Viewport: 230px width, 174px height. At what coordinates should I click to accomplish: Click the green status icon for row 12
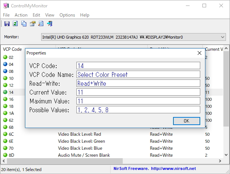click(x=5, y=85)
